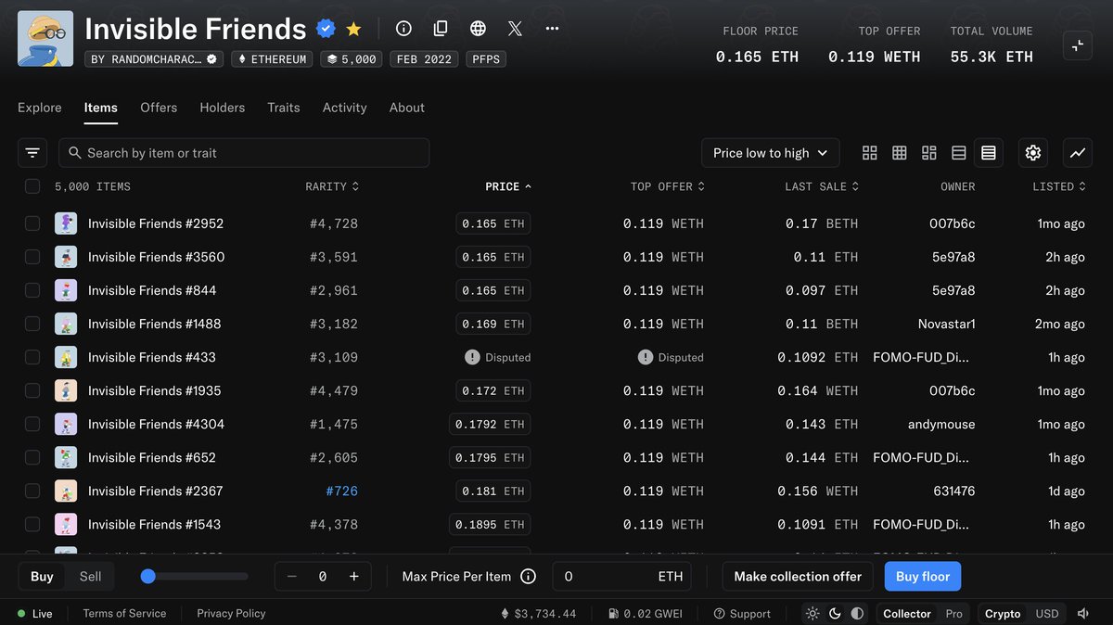Screen dimensions: 1113x625
Task: Sort by Listed column
Action: click(1059, 186)
